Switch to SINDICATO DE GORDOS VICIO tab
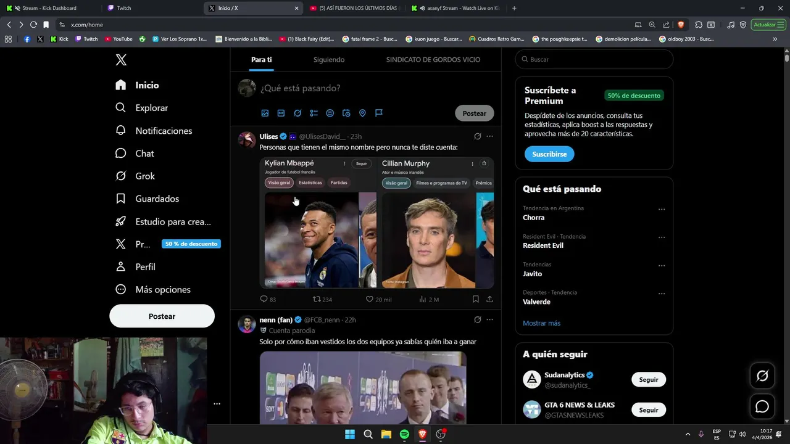790x444 pixels. (433, 60)
